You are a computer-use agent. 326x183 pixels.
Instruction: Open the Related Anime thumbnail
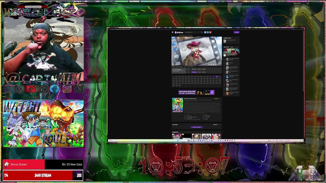[225, 41]
